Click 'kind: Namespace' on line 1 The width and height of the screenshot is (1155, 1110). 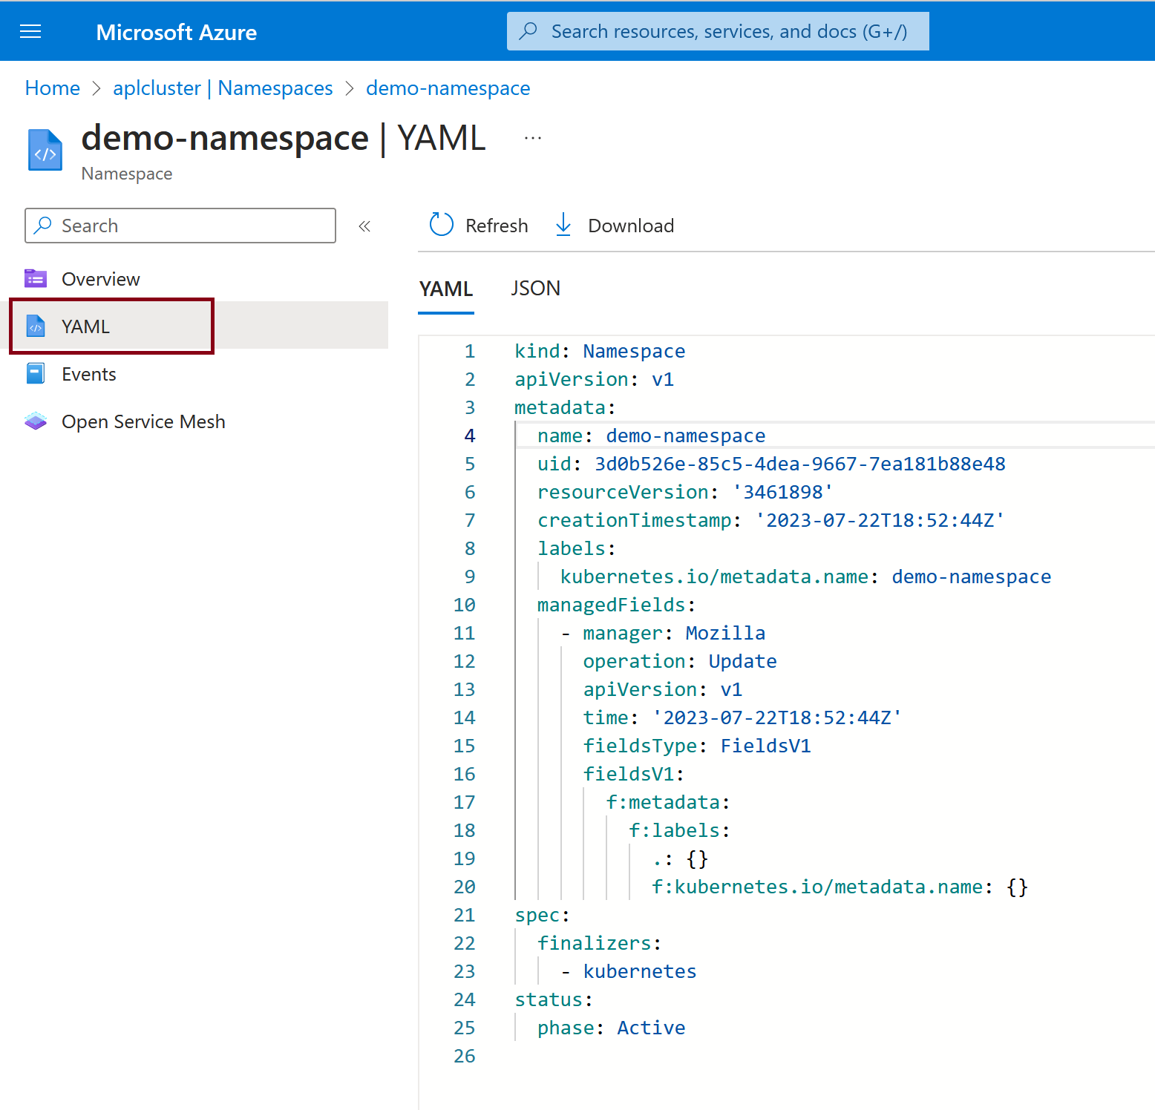(600, 351)
